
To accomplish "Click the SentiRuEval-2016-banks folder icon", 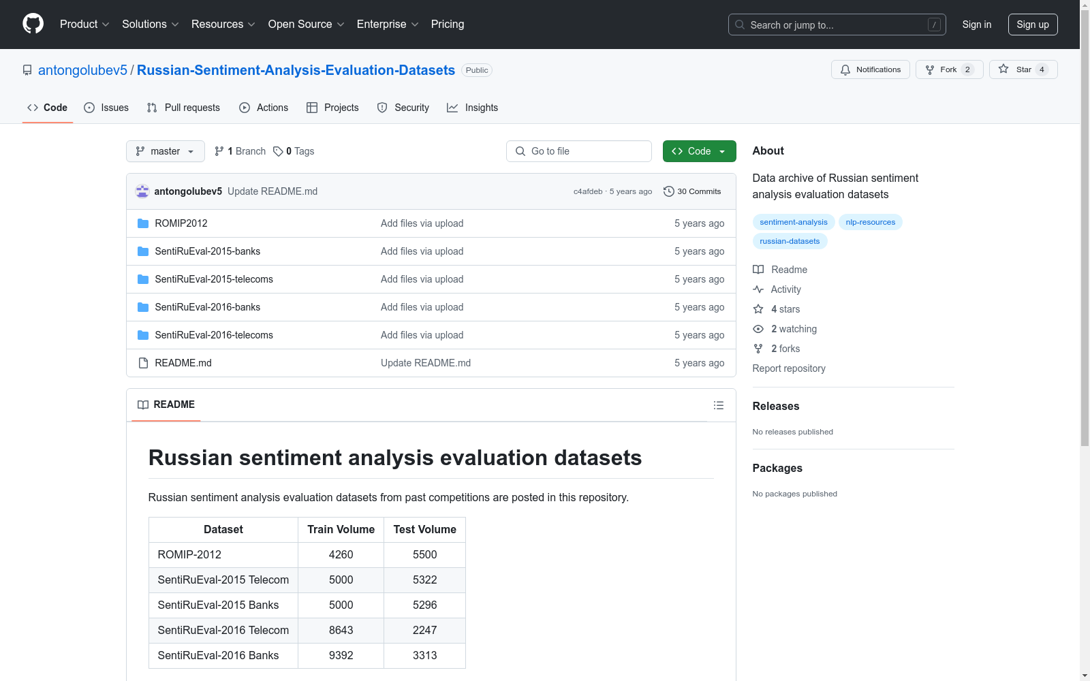I will [143, 307].
